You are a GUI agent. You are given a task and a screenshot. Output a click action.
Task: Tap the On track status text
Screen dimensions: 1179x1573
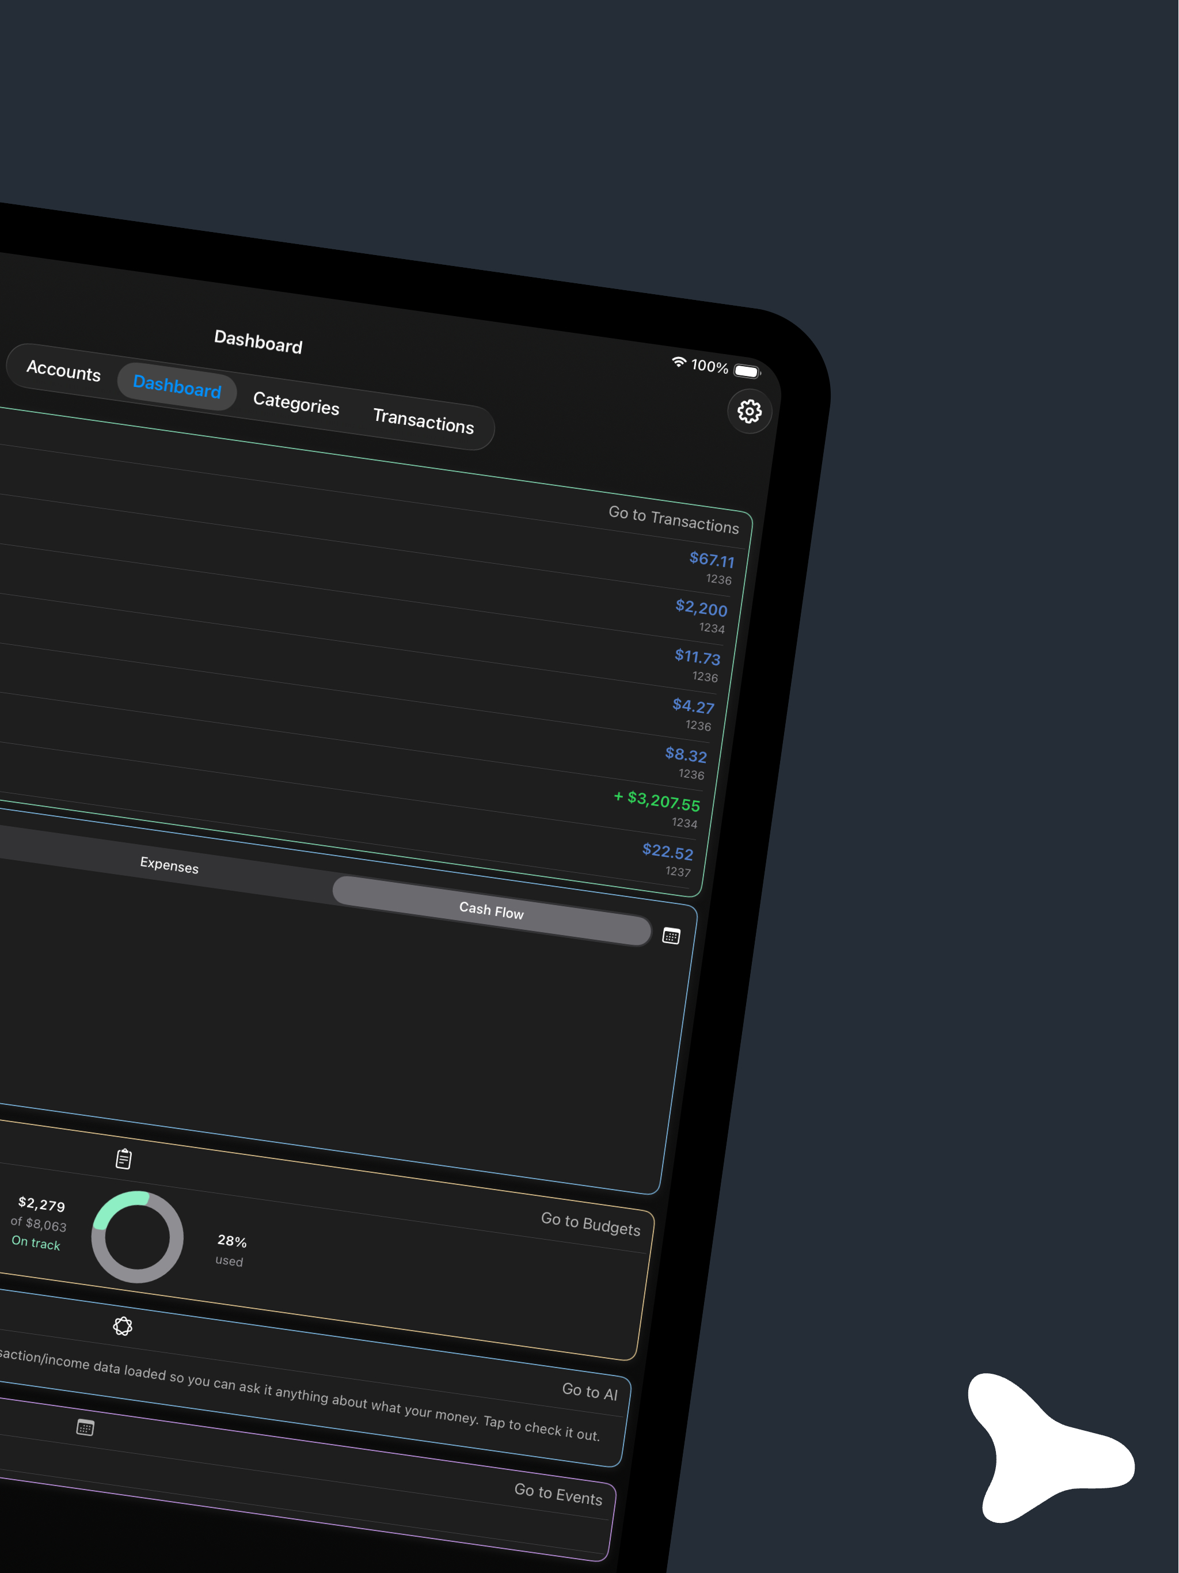click(36, 1243)
